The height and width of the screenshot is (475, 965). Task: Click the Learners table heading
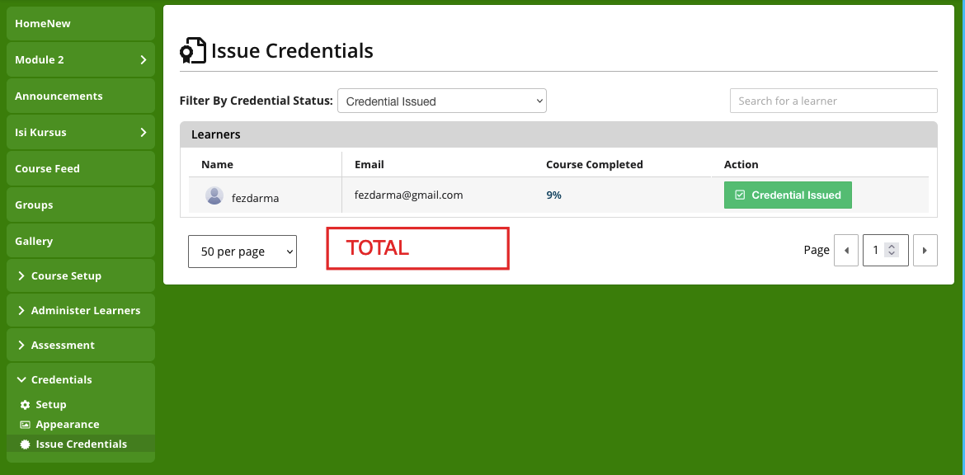(x=216, y=134)
